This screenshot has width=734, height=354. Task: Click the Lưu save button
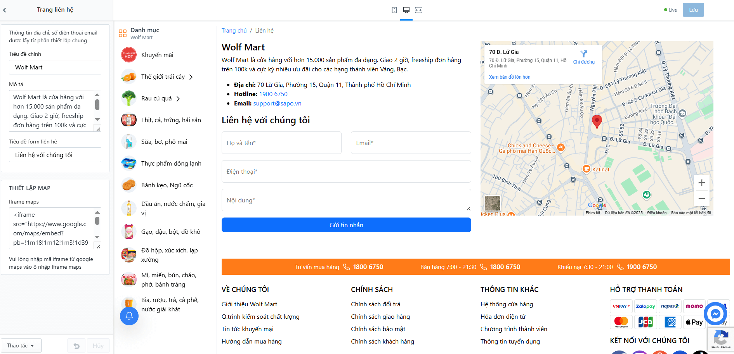(x=693, y=10)
